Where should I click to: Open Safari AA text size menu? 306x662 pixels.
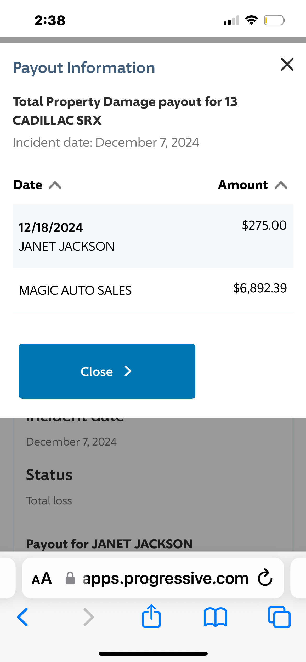42,578
